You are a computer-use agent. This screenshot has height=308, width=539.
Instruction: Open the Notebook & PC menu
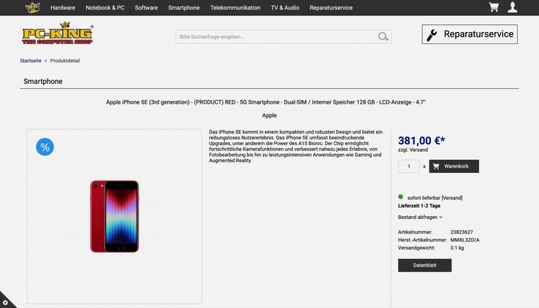click(105, 7)
